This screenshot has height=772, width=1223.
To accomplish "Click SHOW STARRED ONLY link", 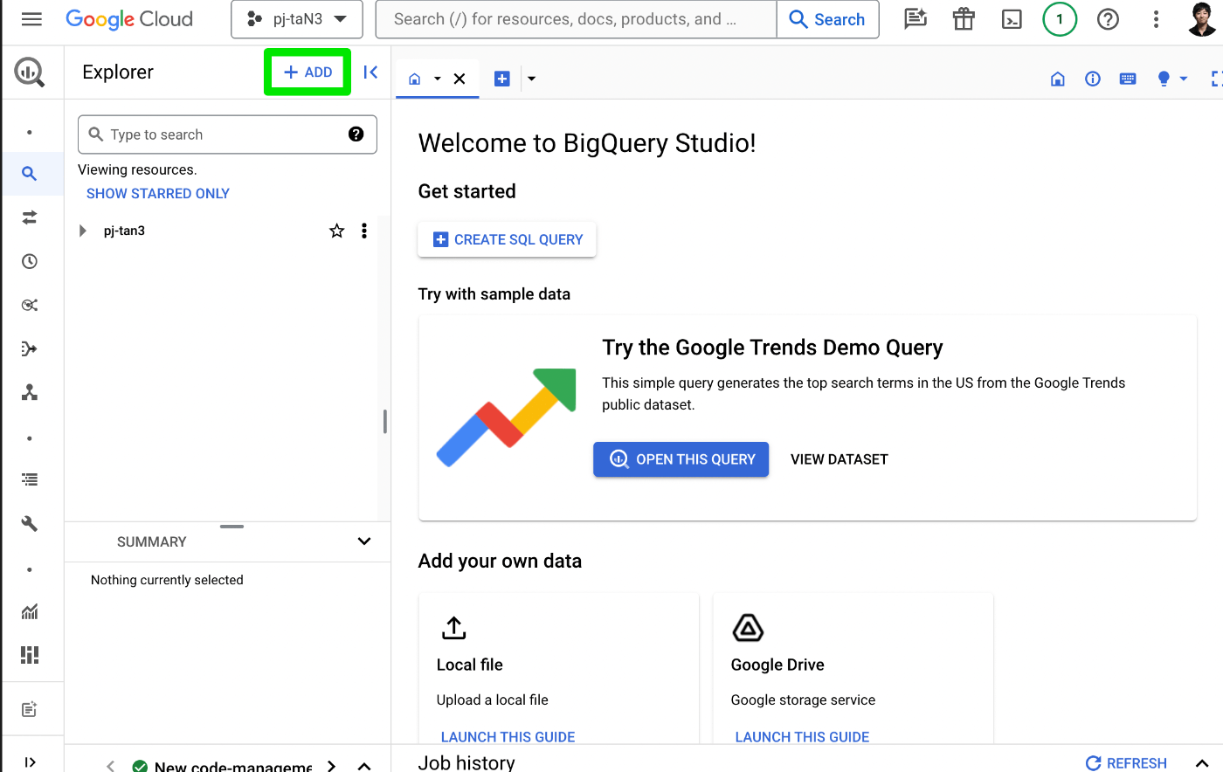I will coord(158,194).
